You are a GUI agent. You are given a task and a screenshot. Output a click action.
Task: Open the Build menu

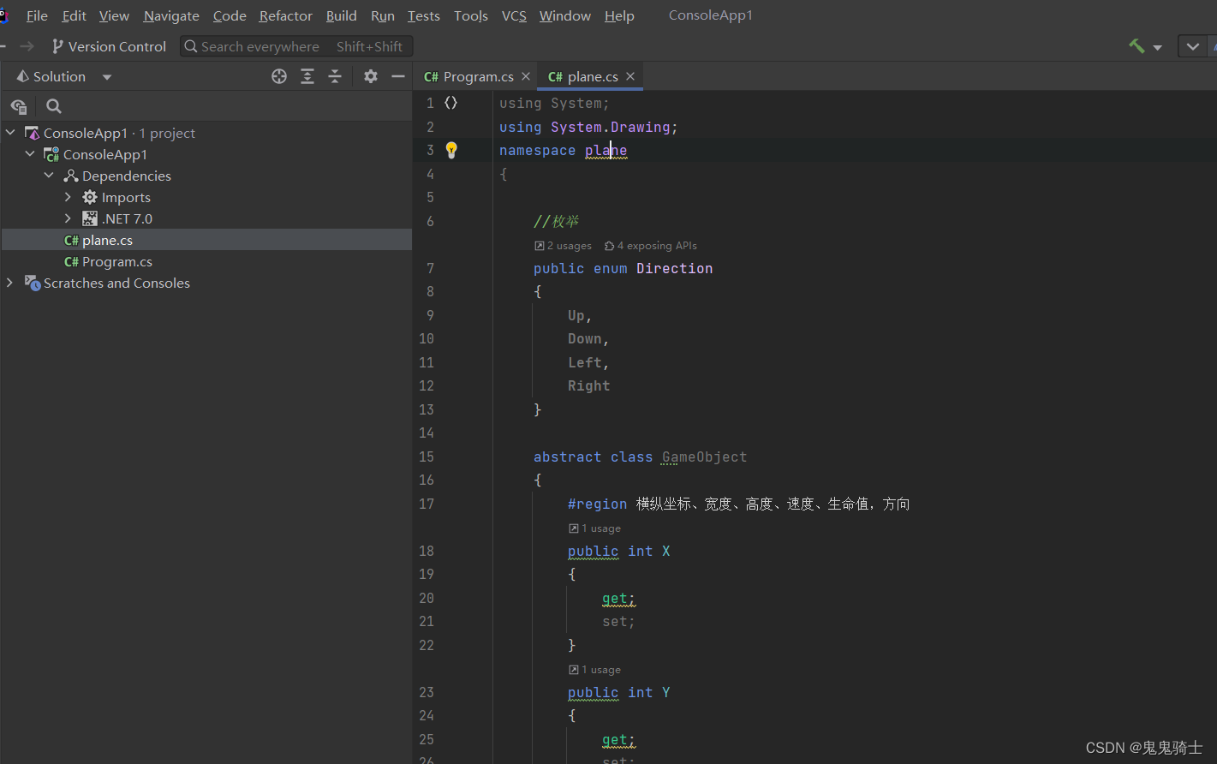pos(341,15)
